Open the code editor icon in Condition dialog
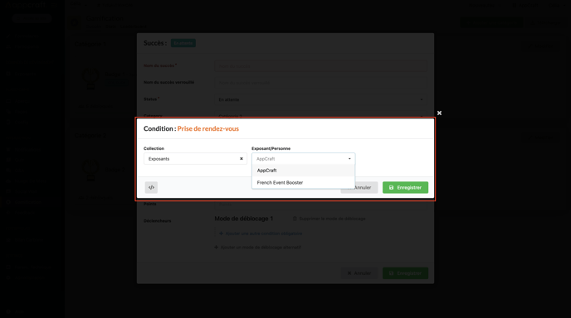The height and width of the screenshot is (318, 571). click(x=151, y=187)
